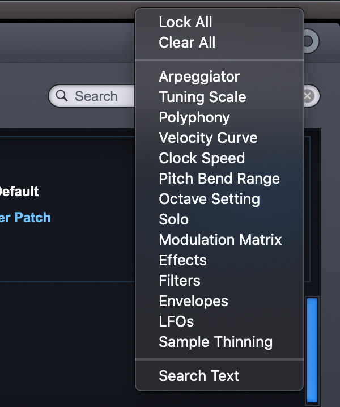Click Search Text at the menu bottom

click(219, 376)
